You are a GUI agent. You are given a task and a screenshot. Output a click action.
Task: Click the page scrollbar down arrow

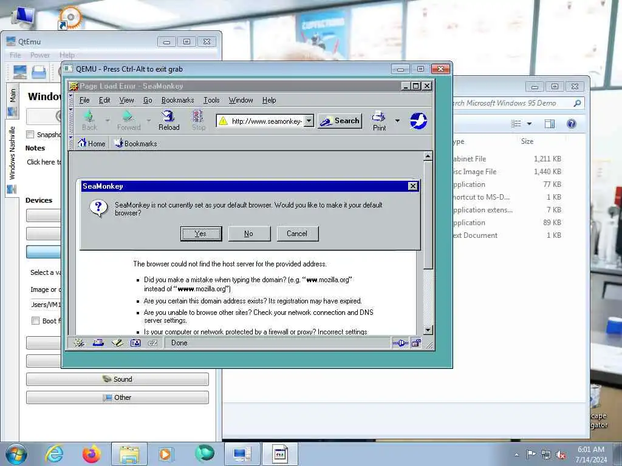428,330
